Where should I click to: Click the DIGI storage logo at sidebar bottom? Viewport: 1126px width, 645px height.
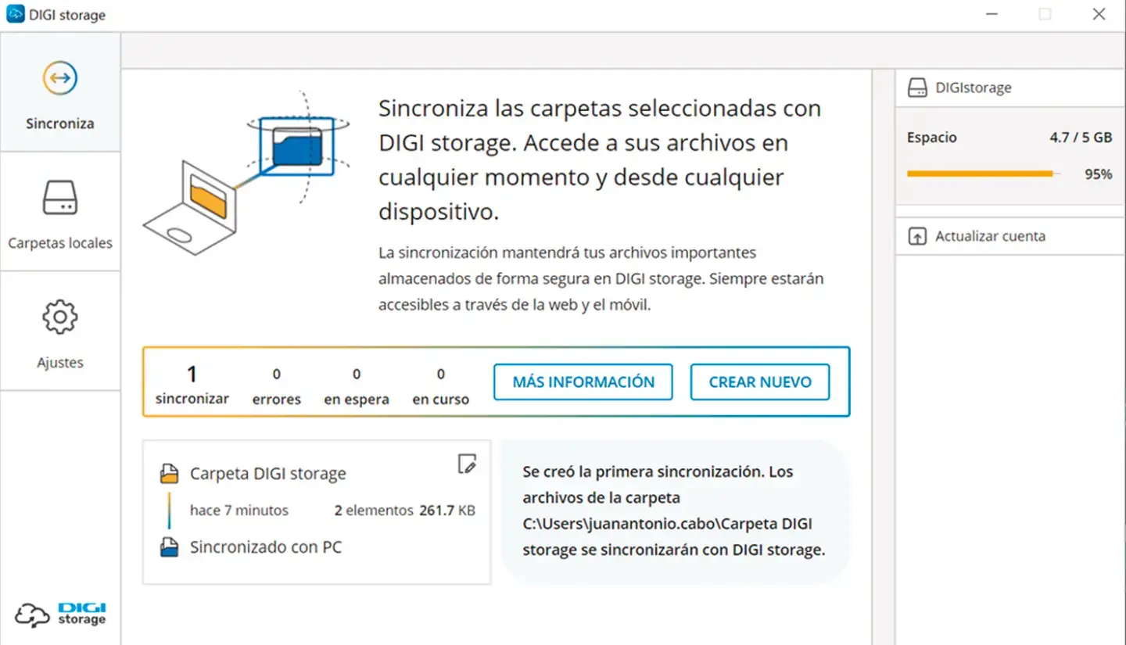(x=60, y=614)
